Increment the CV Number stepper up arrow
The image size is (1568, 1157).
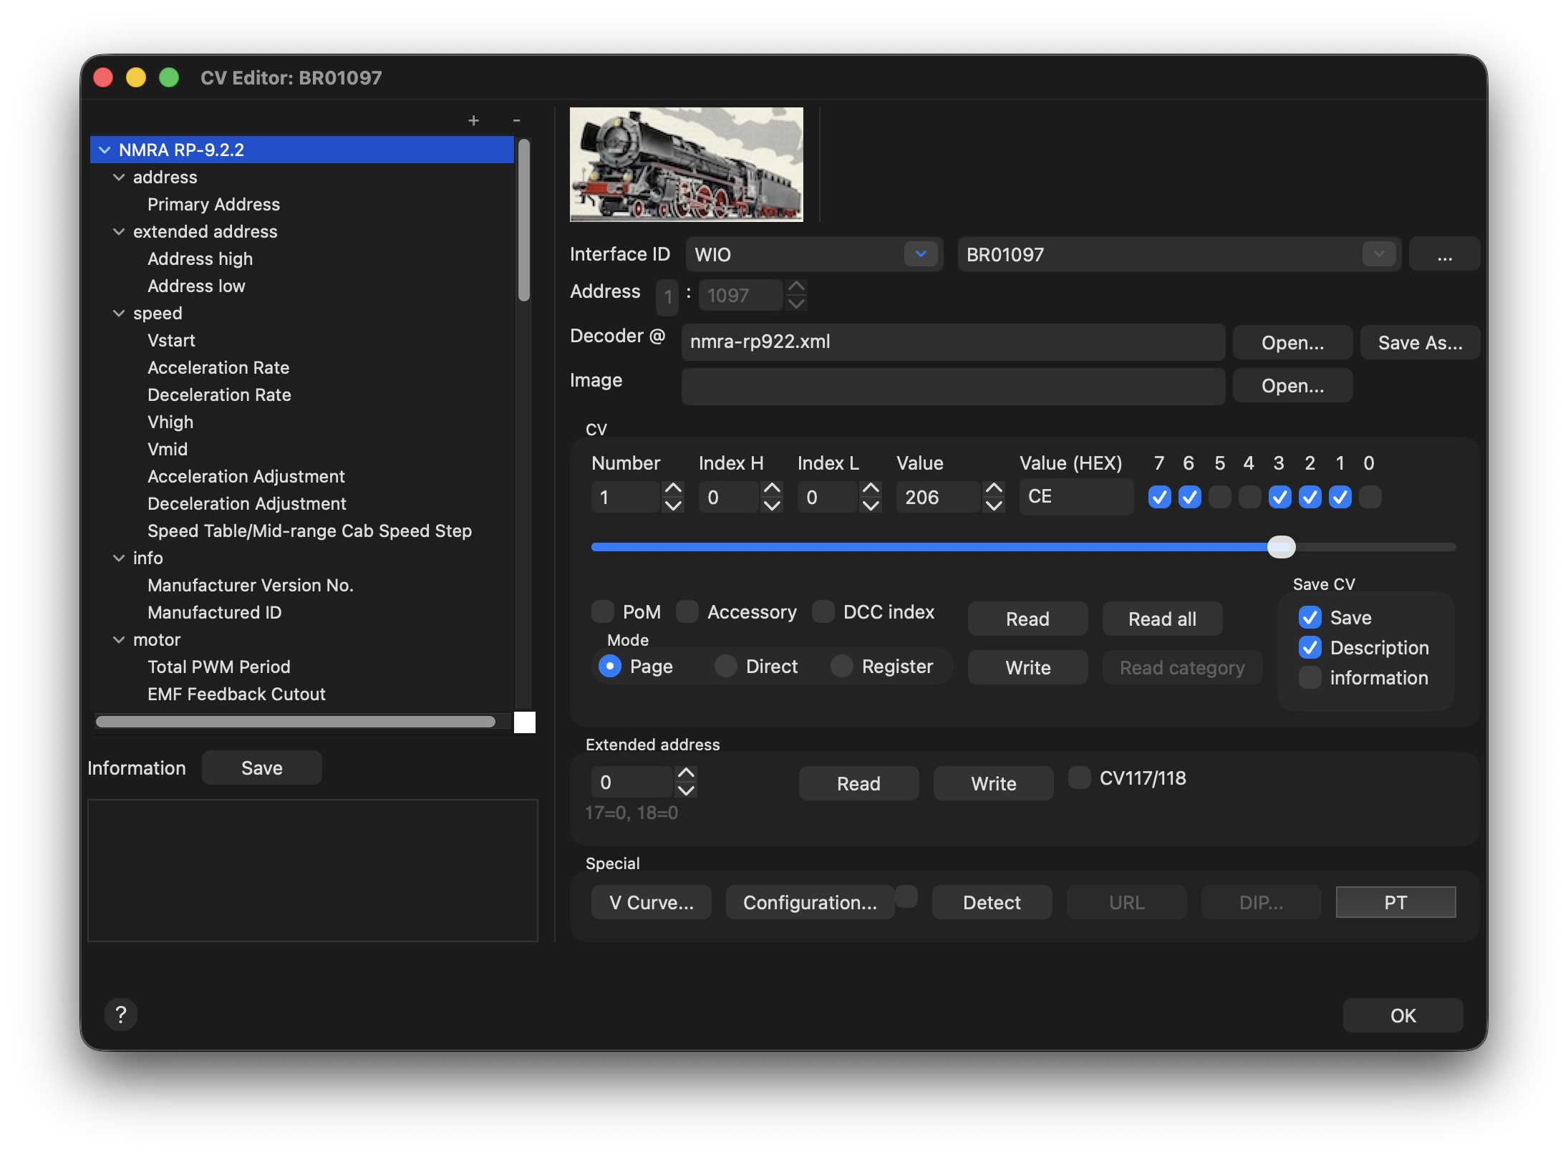[673, 488]
